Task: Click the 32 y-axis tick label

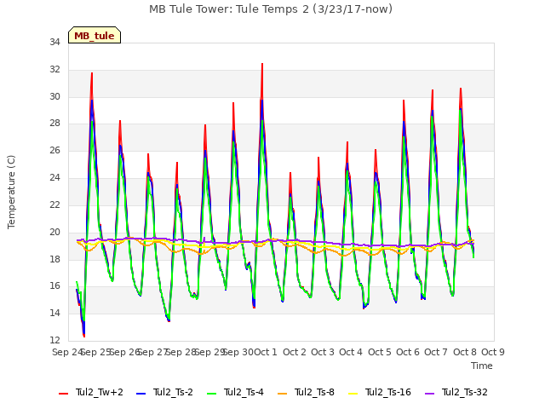Action: [54, 70]
